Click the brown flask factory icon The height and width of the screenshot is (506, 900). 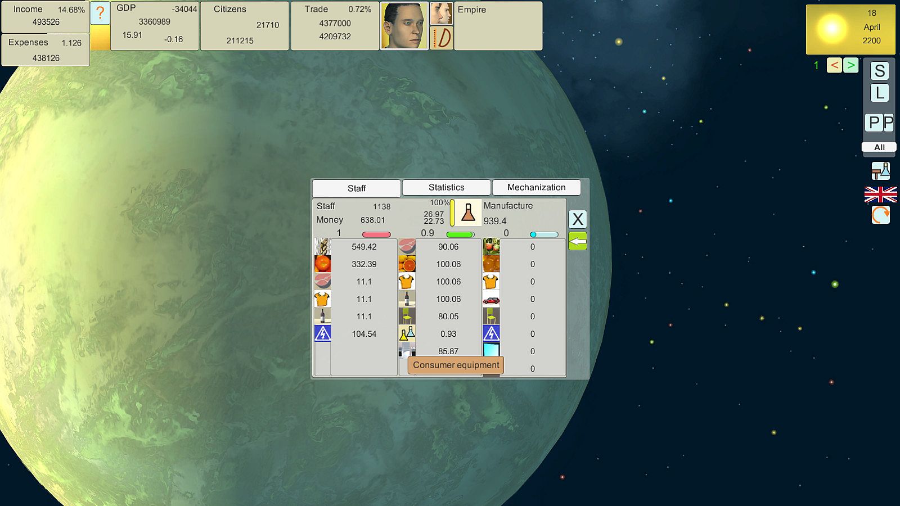click(468, 213)
